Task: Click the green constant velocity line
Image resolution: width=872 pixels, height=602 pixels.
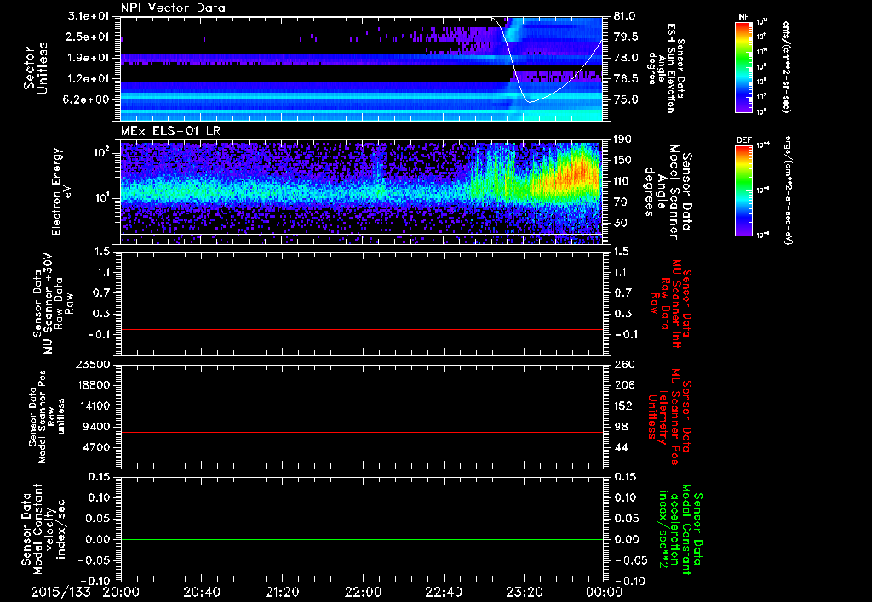Action: (x=362, y=540)
